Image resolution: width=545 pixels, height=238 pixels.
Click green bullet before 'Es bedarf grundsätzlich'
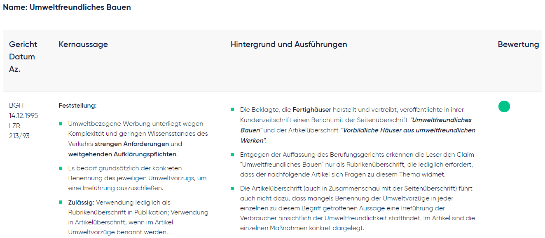pyautogui.click(x=61, y=168)
